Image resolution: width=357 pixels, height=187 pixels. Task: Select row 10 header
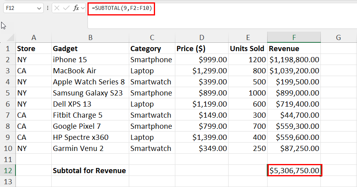pos(8,149)
